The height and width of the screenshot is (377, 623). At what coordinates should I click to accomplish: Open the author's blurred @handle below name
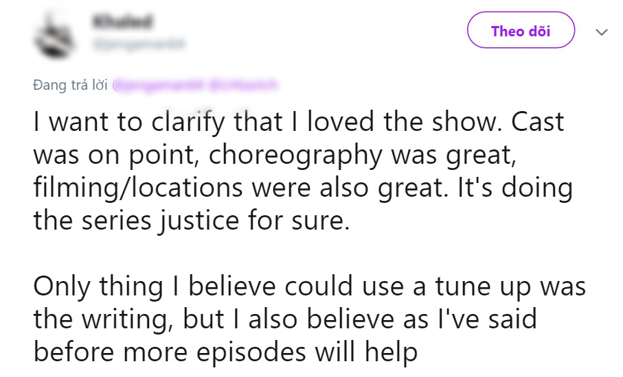[139, 43]
